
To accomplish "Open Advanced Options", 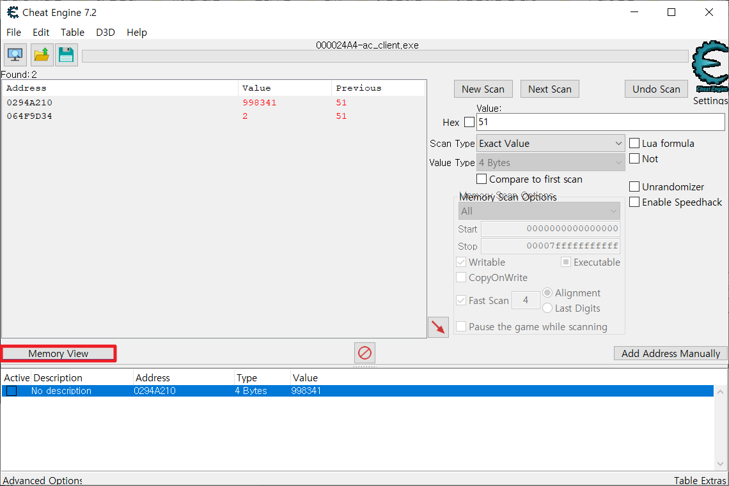I will pos(42,480).
